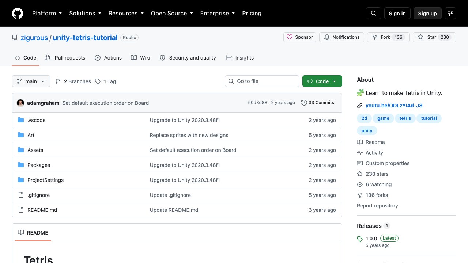Viewport: 468px width, 263px height.
Task: Click the .vscode folder icon
Action: [21, 120]
